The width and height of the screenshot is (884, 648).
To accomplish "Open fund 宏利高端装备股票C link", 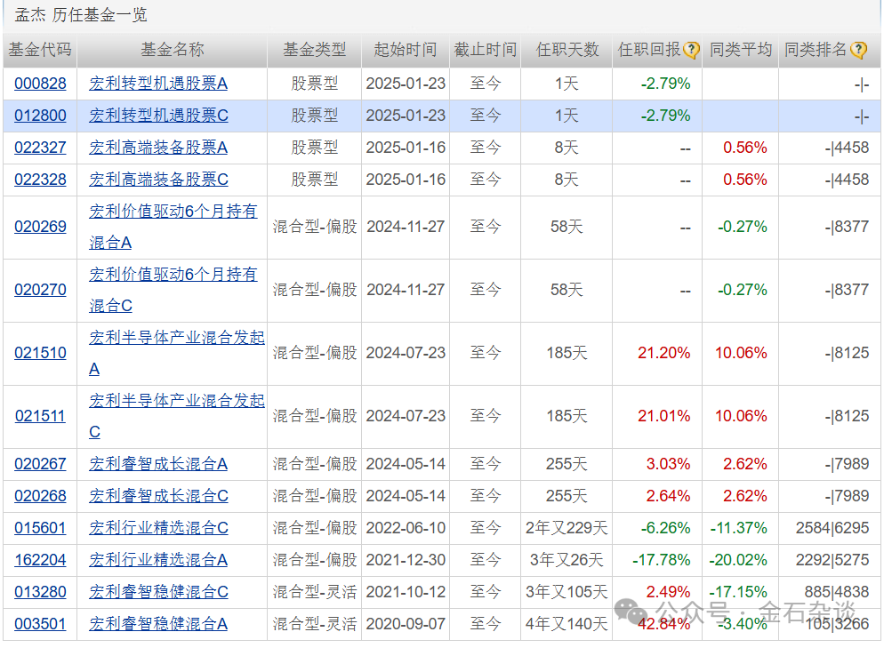I will coord(158,180).
